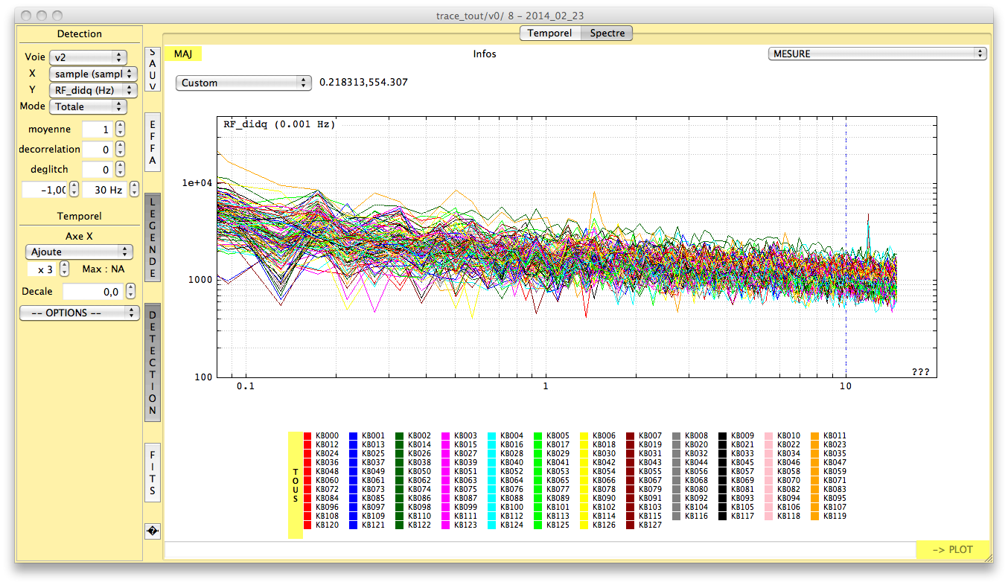Click the KB064 legend label
Image resolution: width=1008 pixels, height=585 pixels.
pyautogui.click(x=511, y=480)
